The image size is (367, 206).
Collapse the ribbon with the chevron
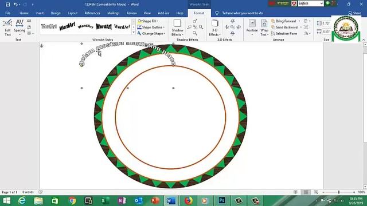[364, 40]
